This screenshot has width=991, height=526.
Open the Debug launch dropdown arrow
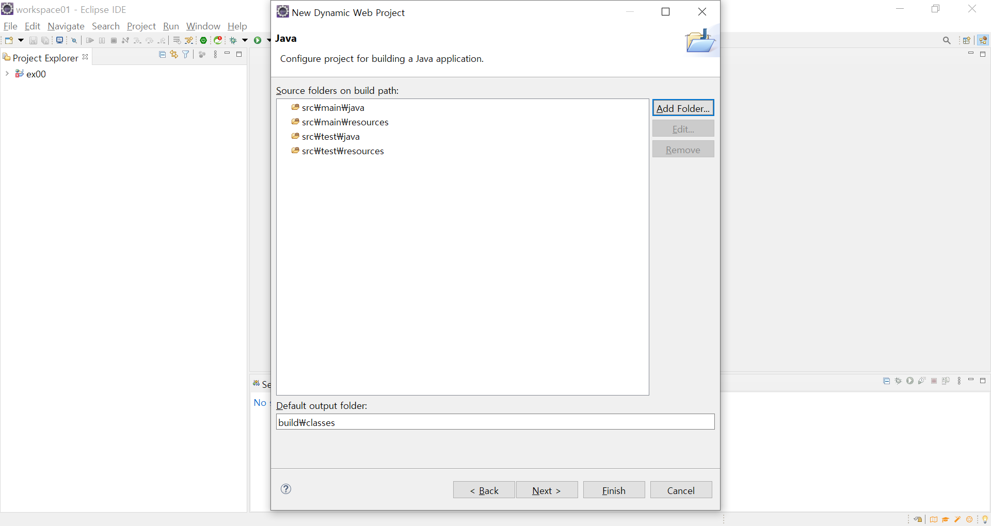click(x=245, y=40)
